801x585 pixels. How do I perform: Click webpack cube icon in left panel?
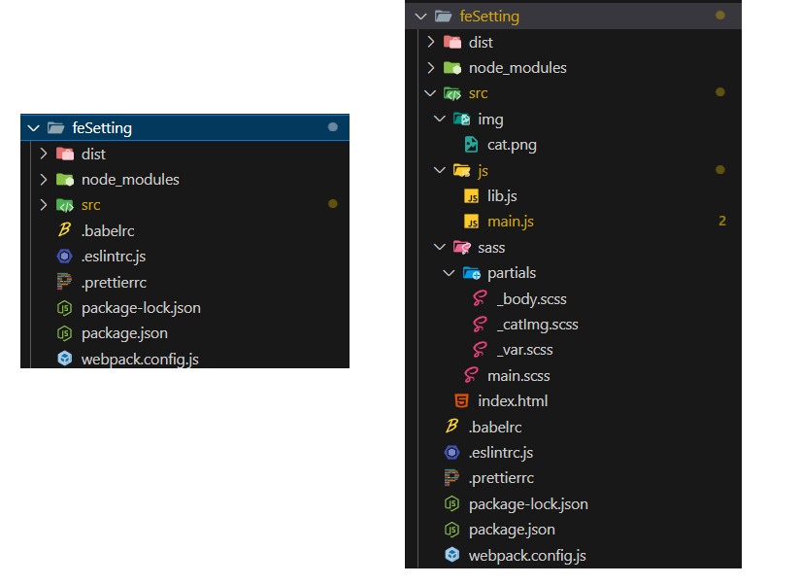point(65,358)
